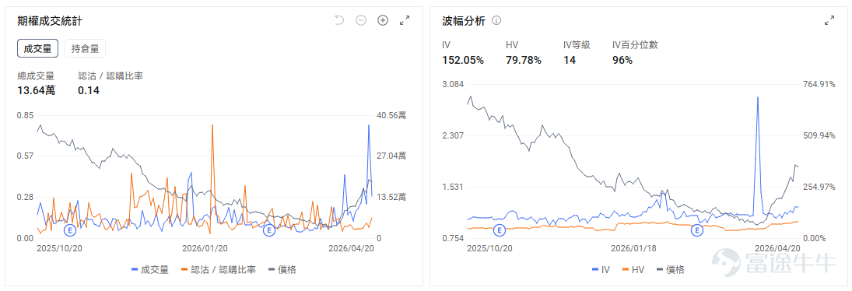Click the undo arrow icon in 期權成交統計
This screenshot has height=291, width=852.
(339, 21)
